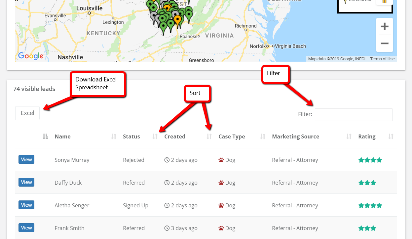Click the Marketing Source column header
The width and height of the screenshot is (412, 239).
coord(296,136)
